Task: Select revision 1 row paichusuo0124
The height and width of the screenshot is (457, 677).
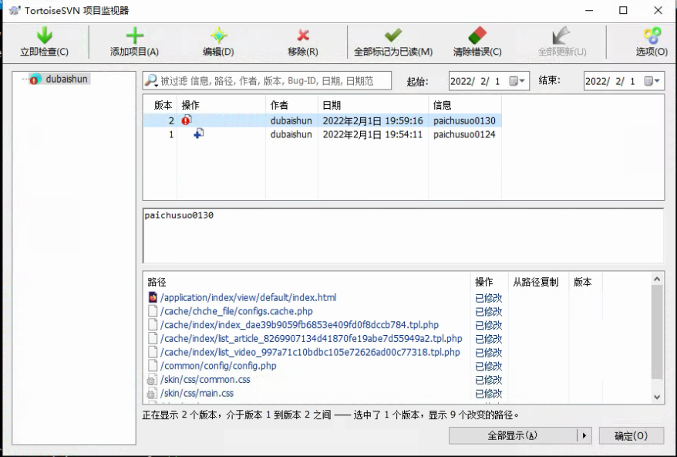Action: pos(322,134)
